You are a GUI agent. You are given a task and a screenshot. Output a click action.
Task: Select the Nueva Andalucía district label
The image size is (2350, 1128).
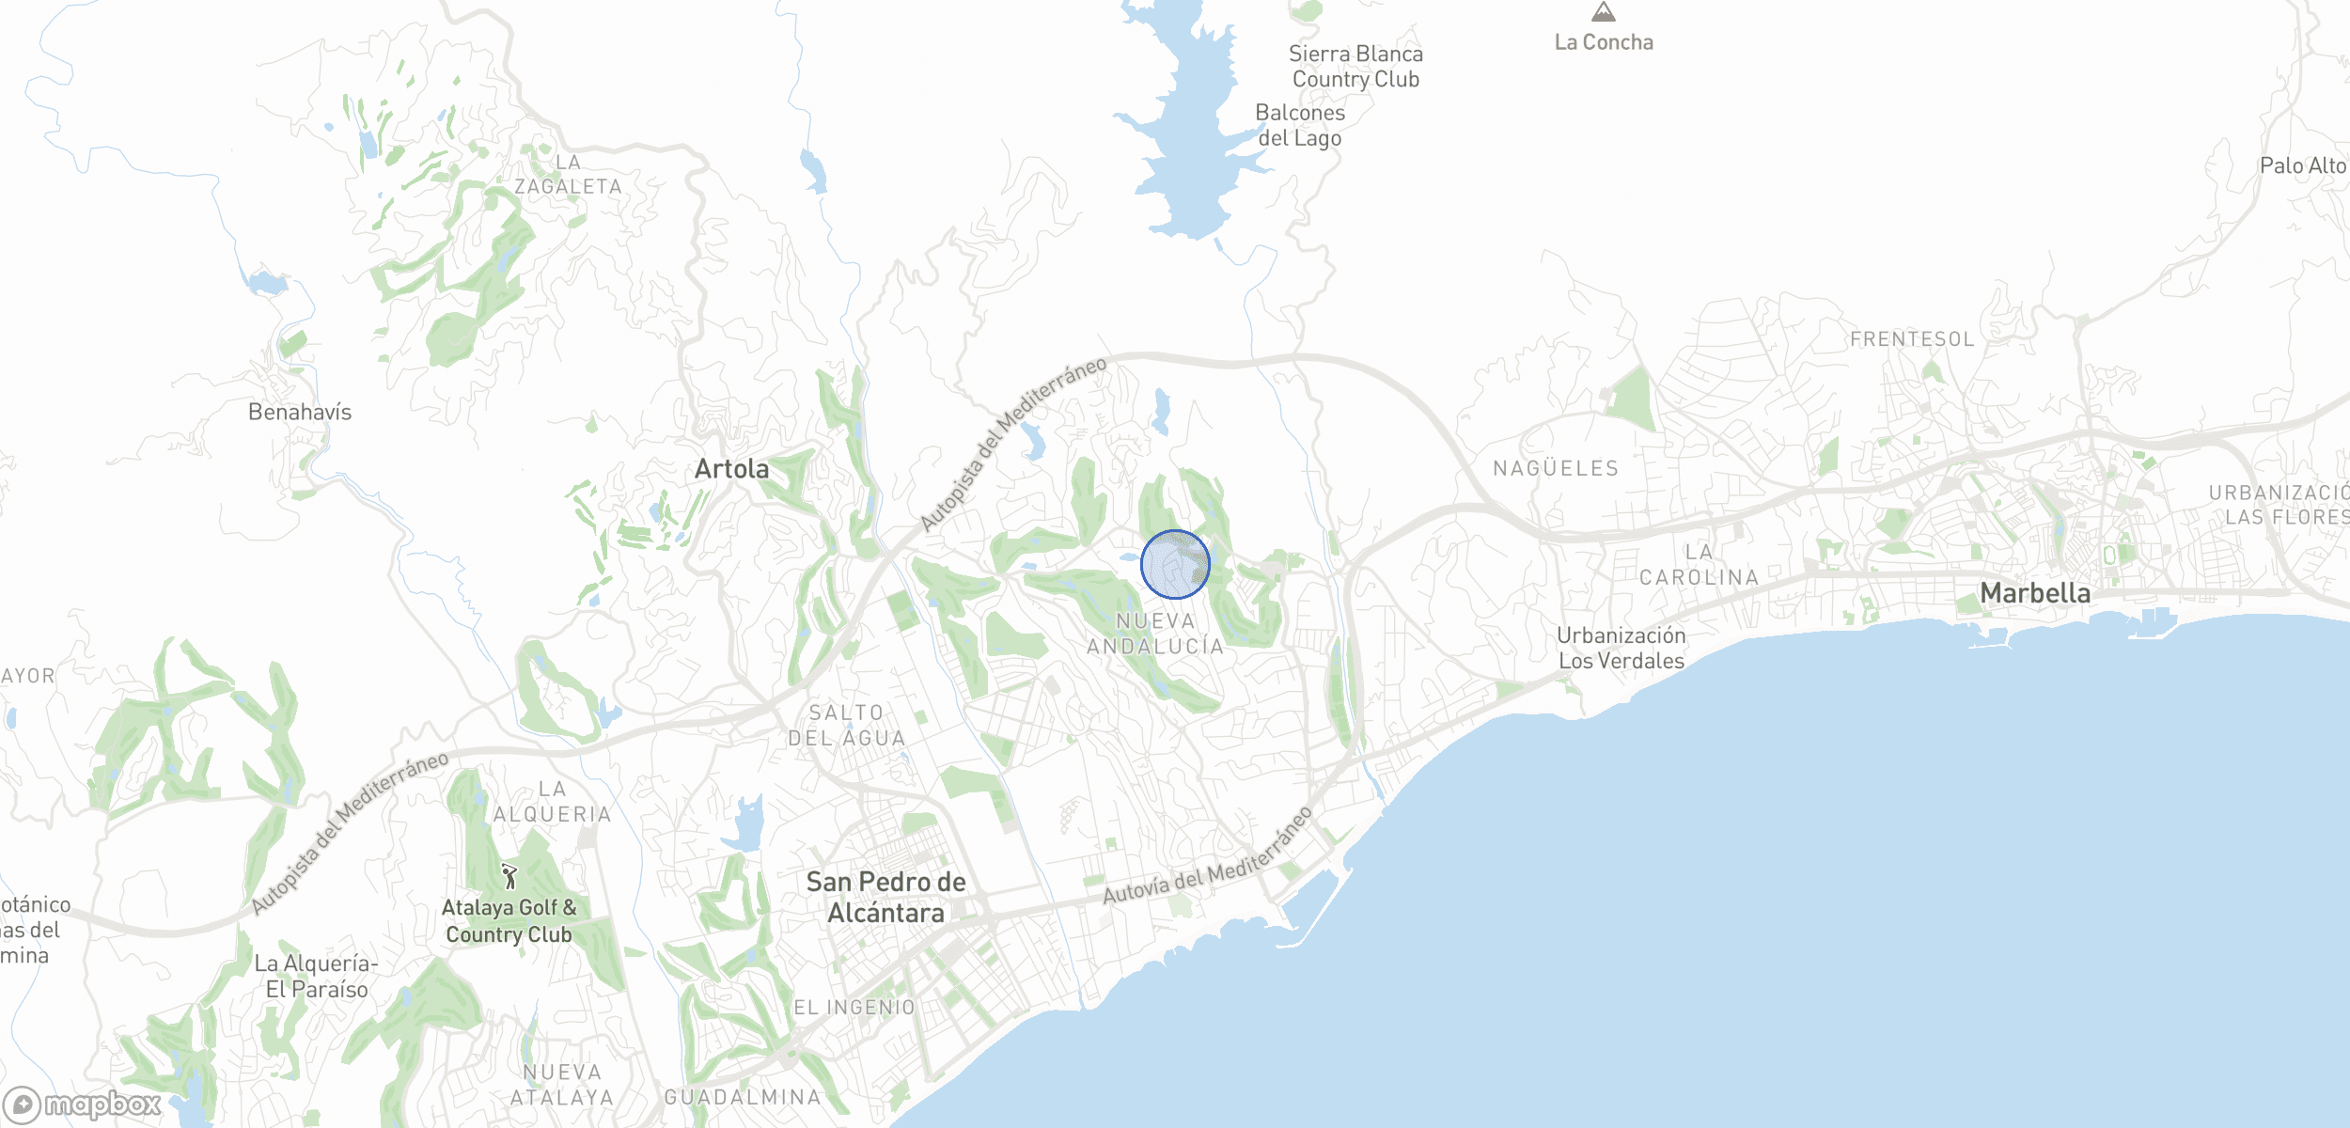(1155, 634)
